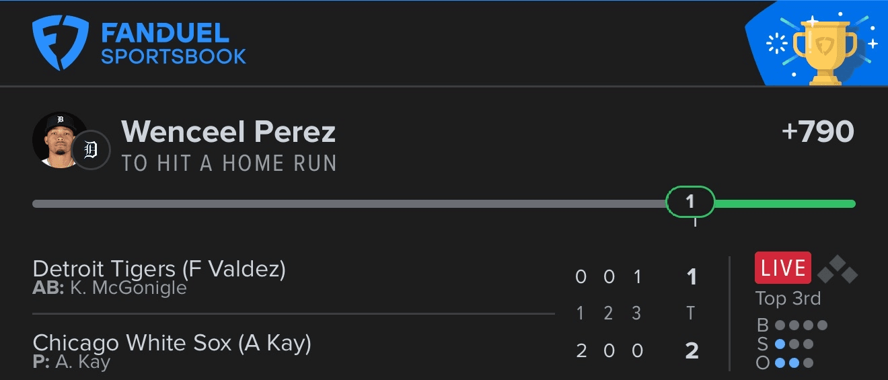Click the +790 odds value
This screenshot has height=380, width=888.
[x=818, y=132]
